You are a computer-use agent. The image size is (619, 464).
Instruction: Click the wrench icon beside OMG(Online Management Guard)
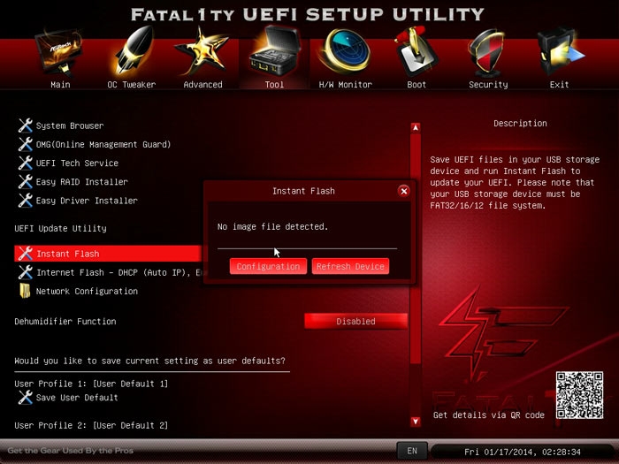26,144
